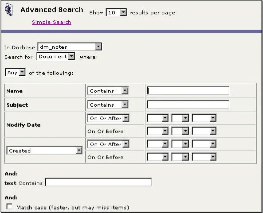Open first date dropdown for Created On Or After
The width and height of the screenshot is (263, 213).
pos(157,144)
